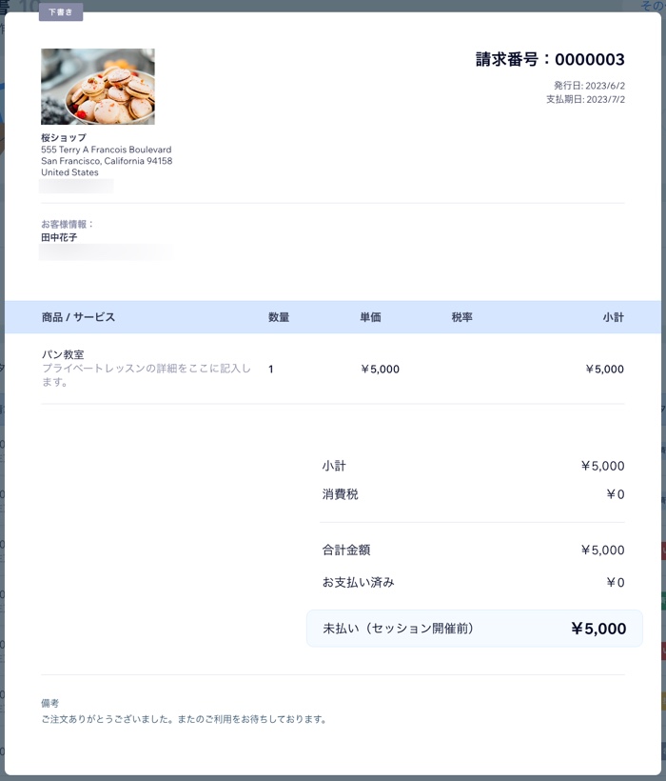Click the 単価 column header
666x781 pixels.
pos(370,317)
